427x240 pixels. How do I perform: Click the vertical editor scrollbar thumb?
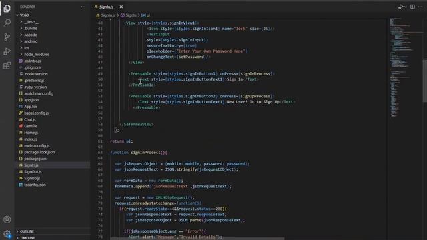425,80
